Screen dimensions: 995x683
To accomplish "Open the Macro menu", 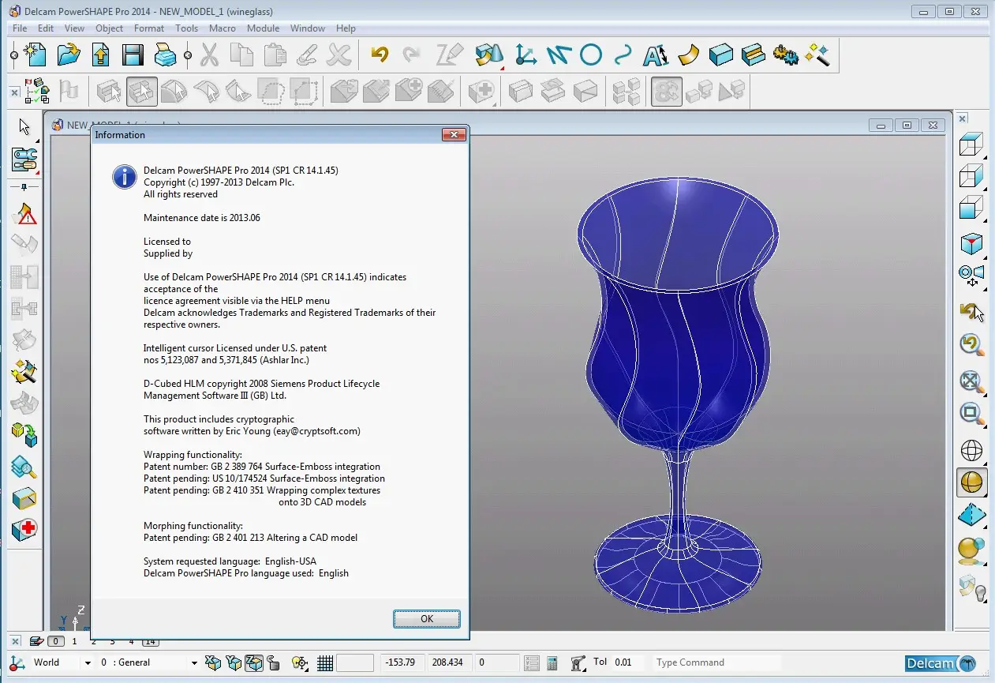I will coord(222,28).
